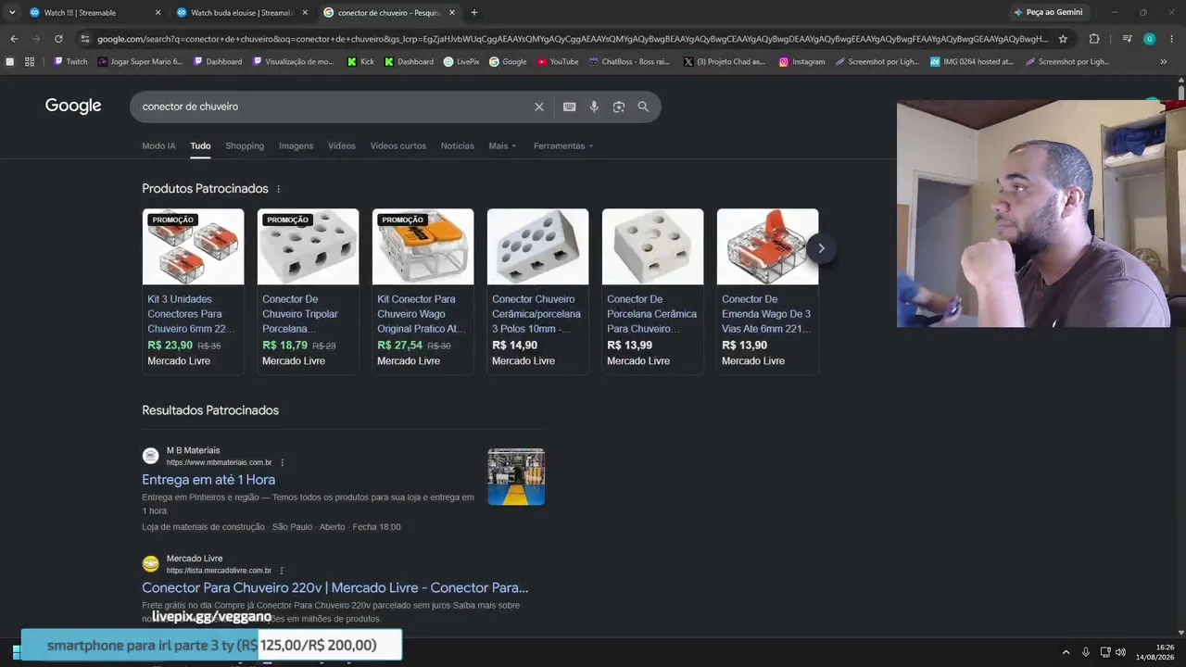This screenshot has height=667, width=1186.
Task: Open the Projeto Chad X bookmark
Action: click(x=725, y=62)
